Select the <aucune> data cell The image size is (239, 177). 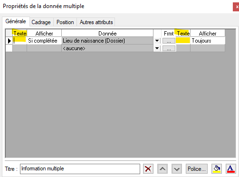pyautogui.click(x=107, y=48)
